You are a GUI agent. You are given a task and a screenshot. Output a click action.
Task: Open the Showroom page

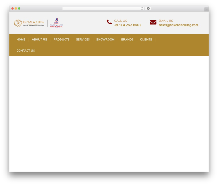(105, 39)
